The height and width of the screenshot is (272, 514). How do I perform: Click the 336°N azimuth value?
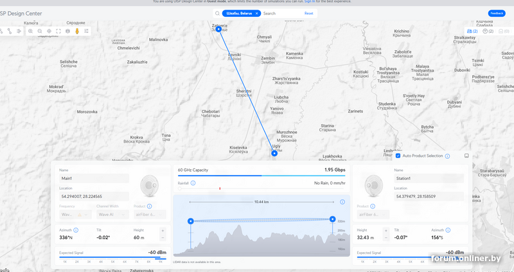click(66, 237)
